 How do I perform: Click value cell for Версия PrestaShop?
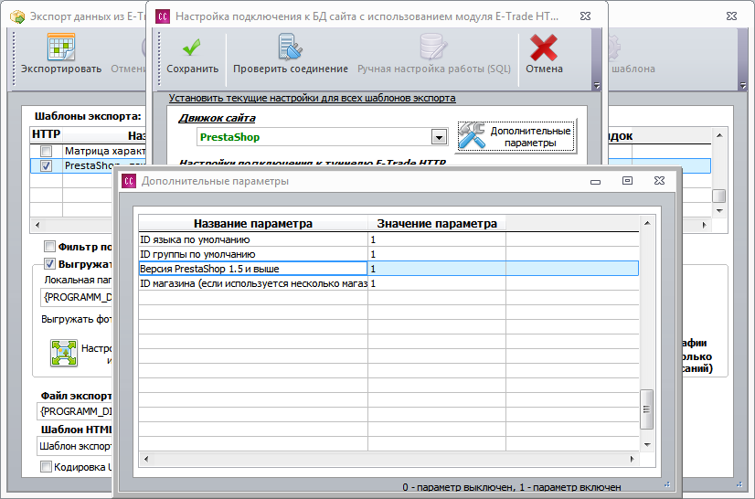coord(437,269)
